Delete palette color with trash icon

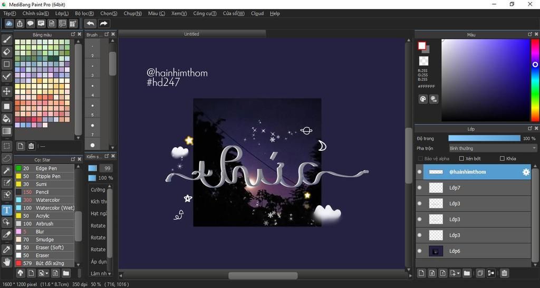pos(31,146)
